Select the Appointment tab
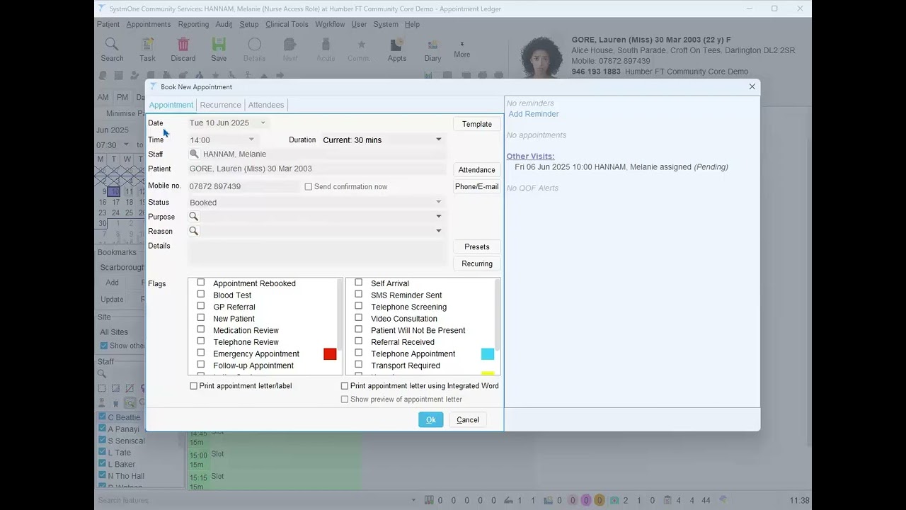Viewport: 906px width, 510px height. coord(171,105)
